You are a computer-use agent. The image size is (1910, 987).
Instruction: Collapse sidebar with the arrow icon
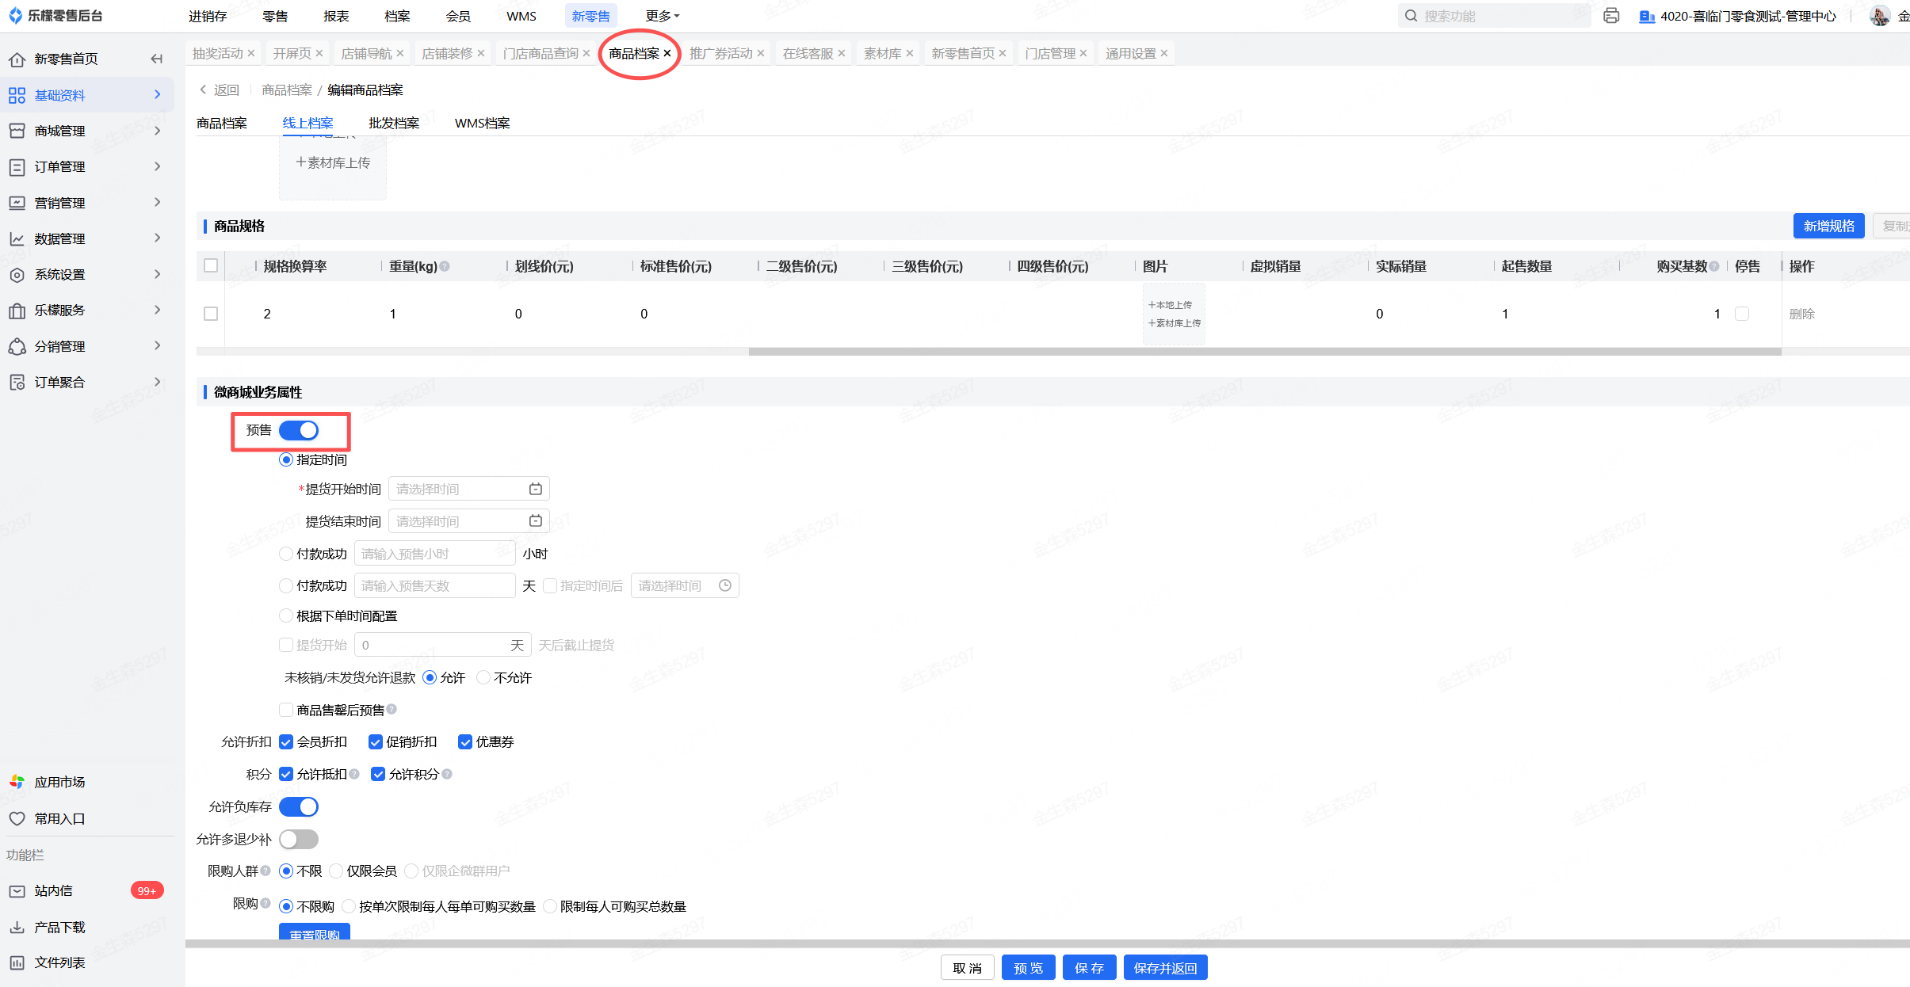(x=156, y=59)
